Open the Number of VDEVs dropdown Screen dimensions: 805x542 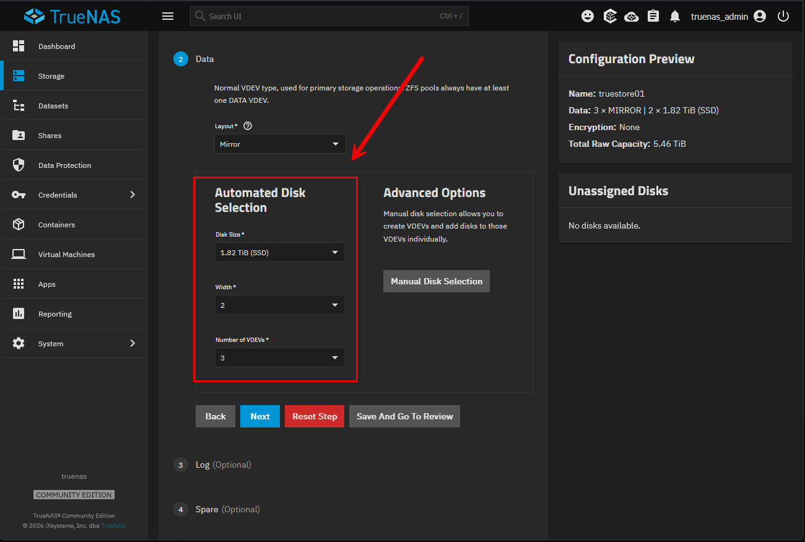[x=280, y=357]
